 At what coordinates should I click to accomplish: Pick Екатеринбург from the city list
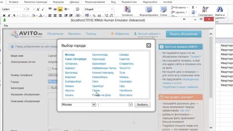(x=73, y=82)
